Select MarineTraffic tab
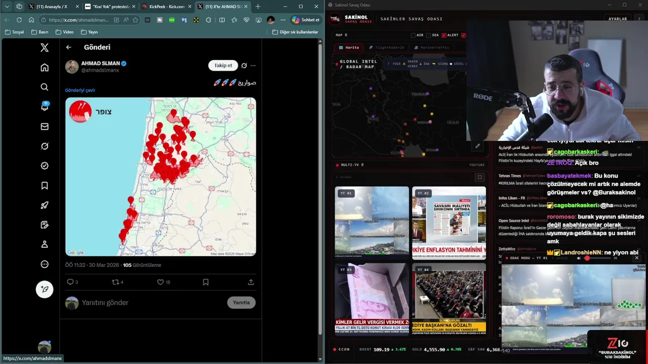Viewport: 648px width, 364px height. tap(431, 48)
